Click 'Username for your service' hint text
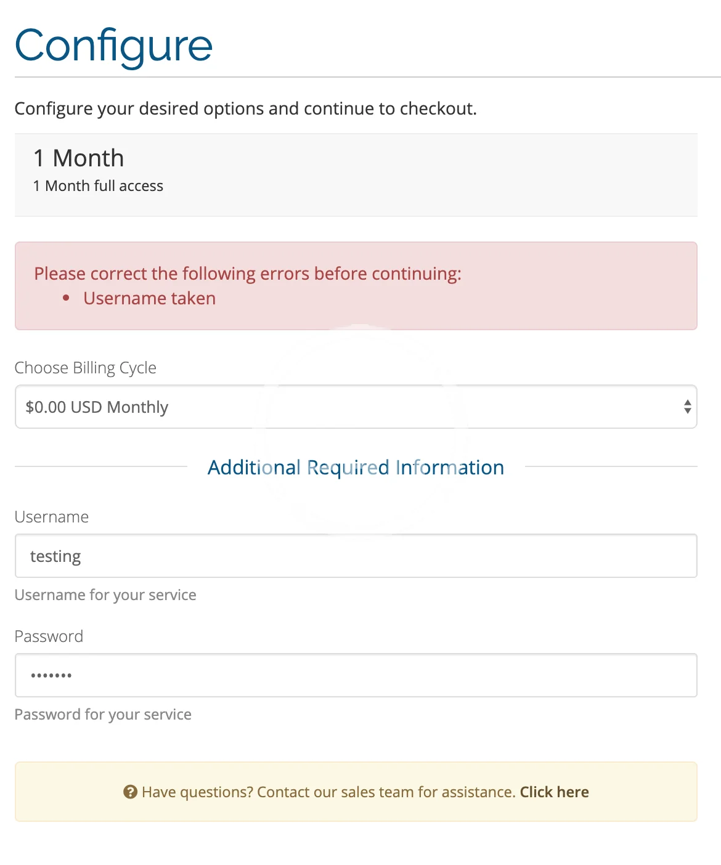The image size is (721, 865). pos(105,595)
